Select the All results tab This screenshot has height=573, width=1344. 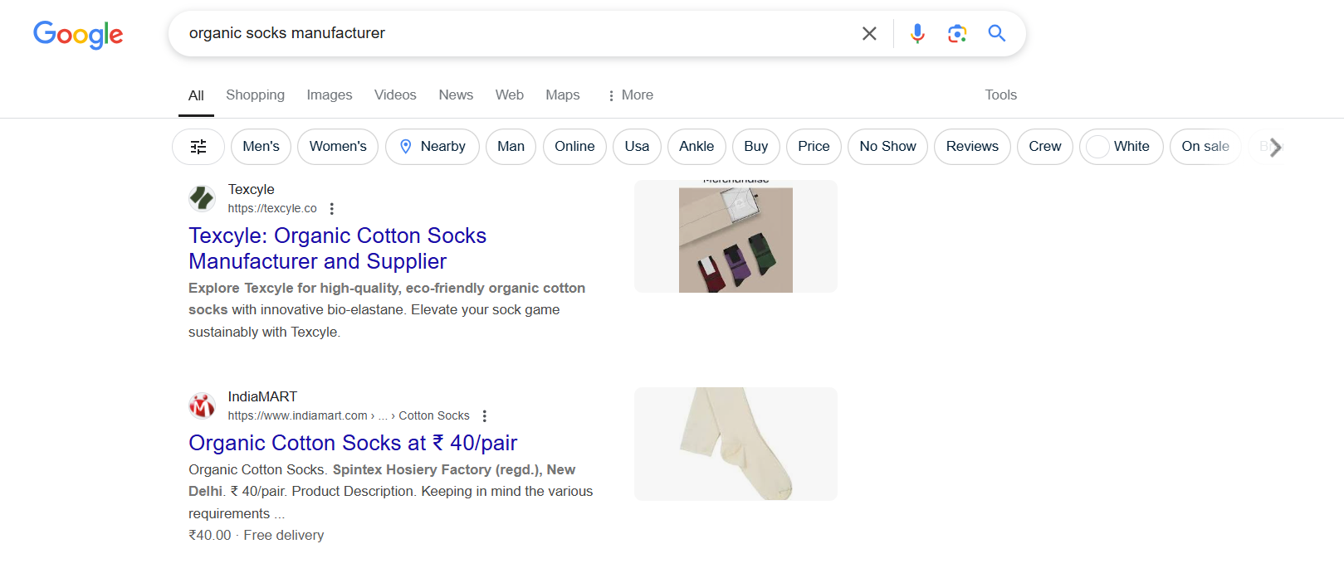tap(196, 96)
